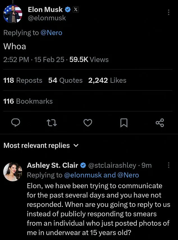The image size is (178, 240).
Task: Toggle bookmark on the Whoa tweet
Action: click(x=124, y=123)
